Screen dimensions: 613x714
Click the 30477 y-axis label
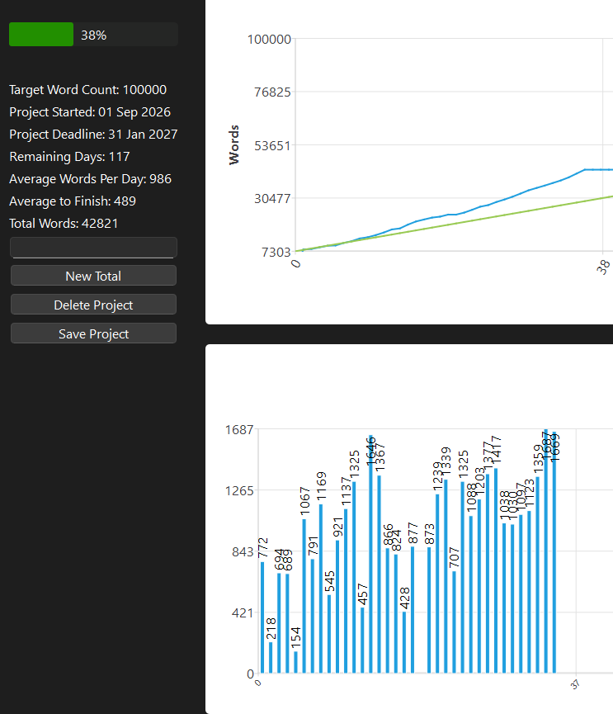tap(272, 199)
